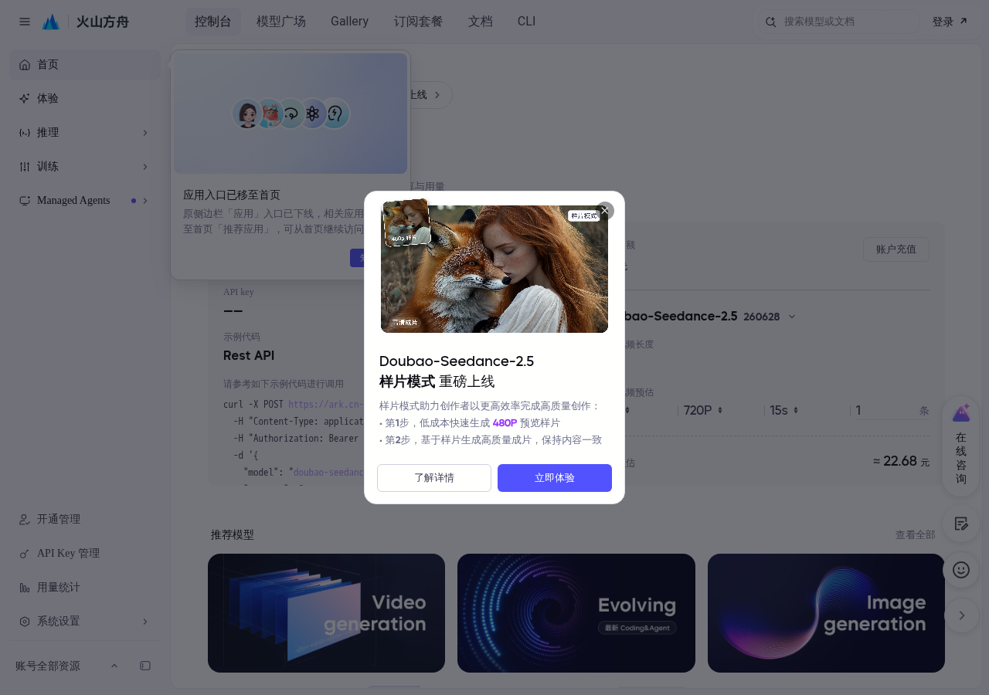Open the 文档 tab

coord(480,22)
